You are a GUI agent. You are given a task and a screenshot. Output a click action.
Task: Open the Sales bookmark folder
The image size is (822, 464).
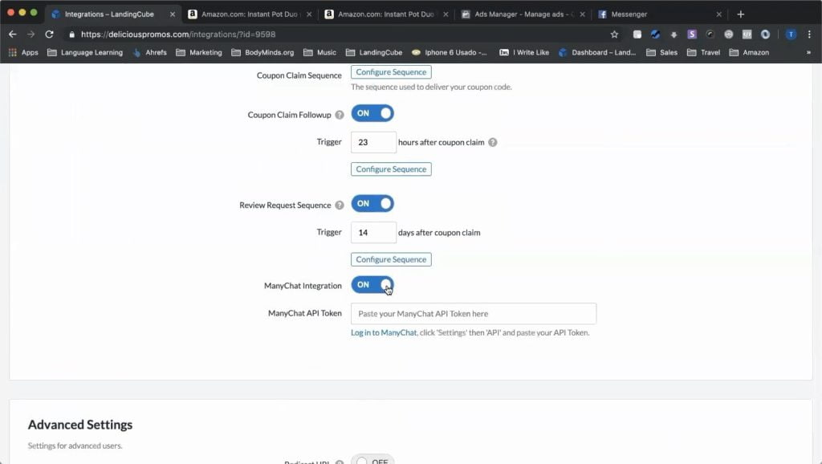[x=661, y=52]
